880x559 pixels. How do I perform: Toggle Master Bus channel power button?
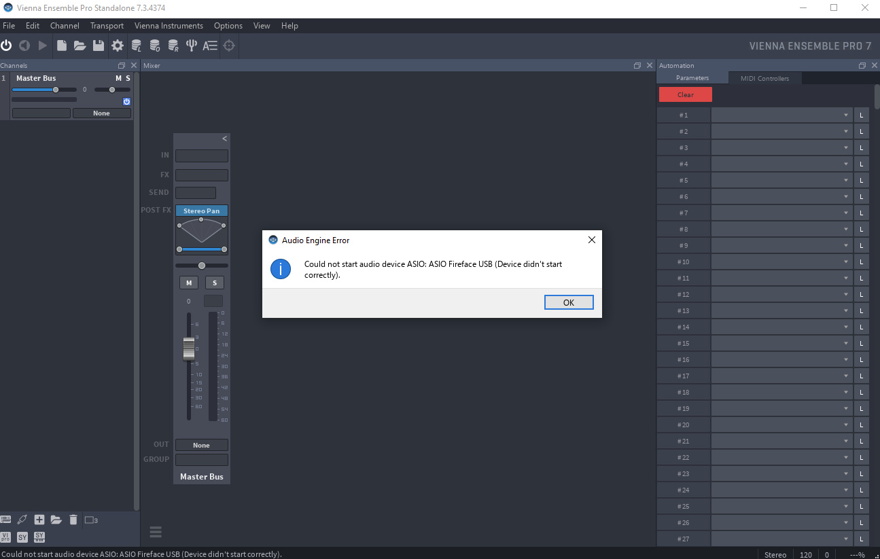[x=126, y=101]
